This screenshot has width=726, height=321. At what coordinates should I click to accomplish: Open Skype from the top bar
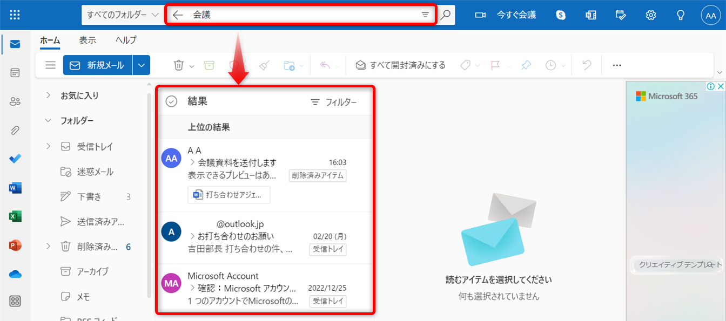coord(560,15)
